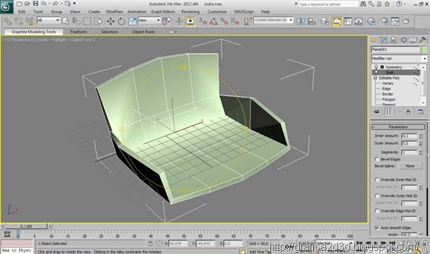Image resolution: width=430 pixels, height=254 pixels.
Task: Switch to the Freeform ribbon tab
Action: point(79,32)
